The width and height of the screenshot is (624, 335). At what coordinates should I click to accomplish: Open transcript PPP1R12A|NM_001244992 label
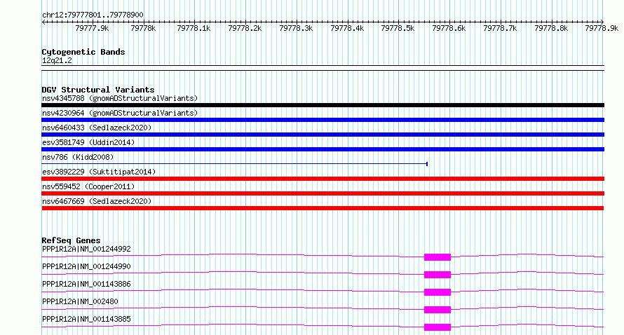(86, 249)
